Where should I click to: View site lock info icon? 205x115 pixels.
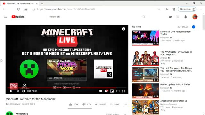[34, 9]
